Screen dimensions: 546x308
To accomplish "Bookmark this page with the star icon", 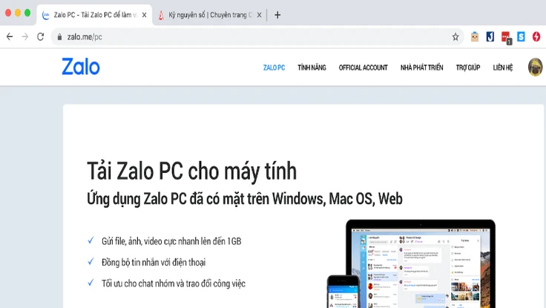I will point(455,37).
